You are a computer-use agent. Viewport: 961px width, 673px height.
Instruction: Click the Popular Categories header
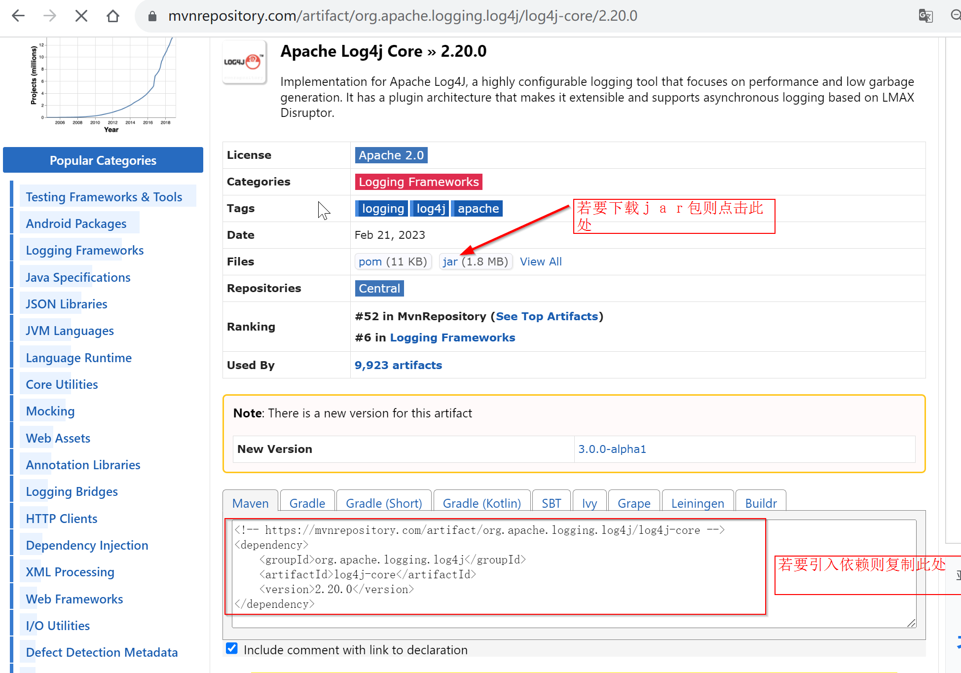point(103,160)
